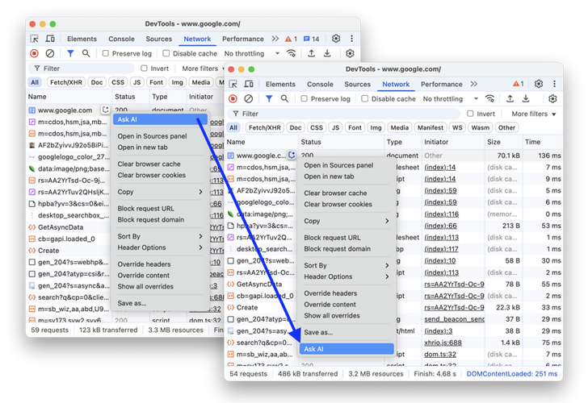Check Invert checkbox in back window
The height and width of the screenshot is (403, 588).
click(x=144, y=69)
